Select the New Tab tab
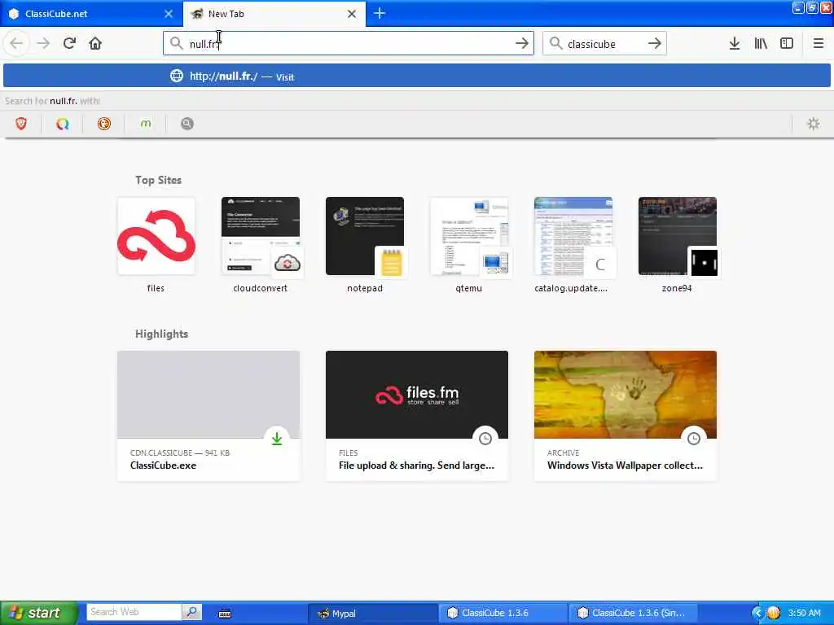834x625 pixels. pos(274,14)
